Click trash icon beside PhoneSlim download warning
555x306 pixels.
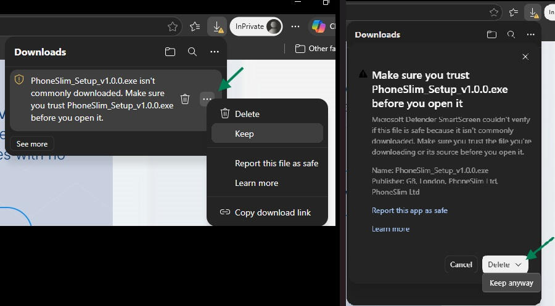[x=185, y=99]
